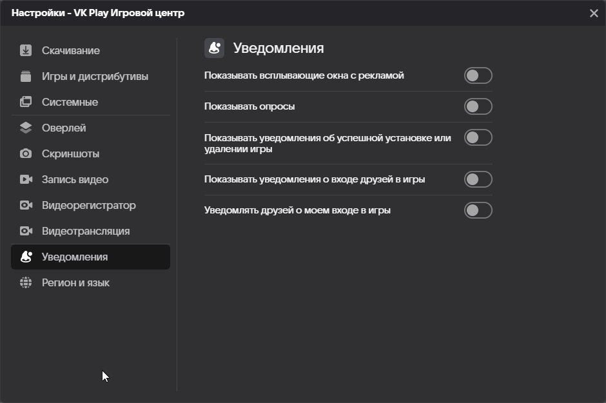
Task: Click the broadcast camera icon beside Видеотрансляция
Action: [x=26, y=231]
